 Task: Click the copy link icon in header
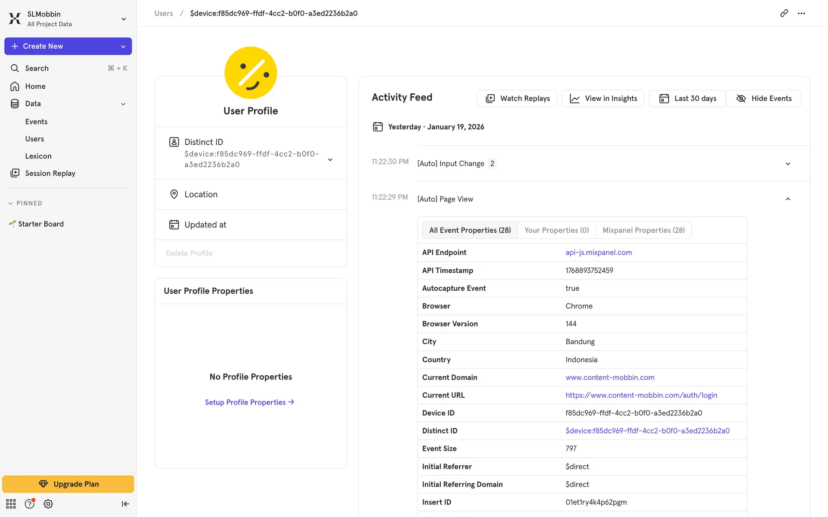[784, 13]
